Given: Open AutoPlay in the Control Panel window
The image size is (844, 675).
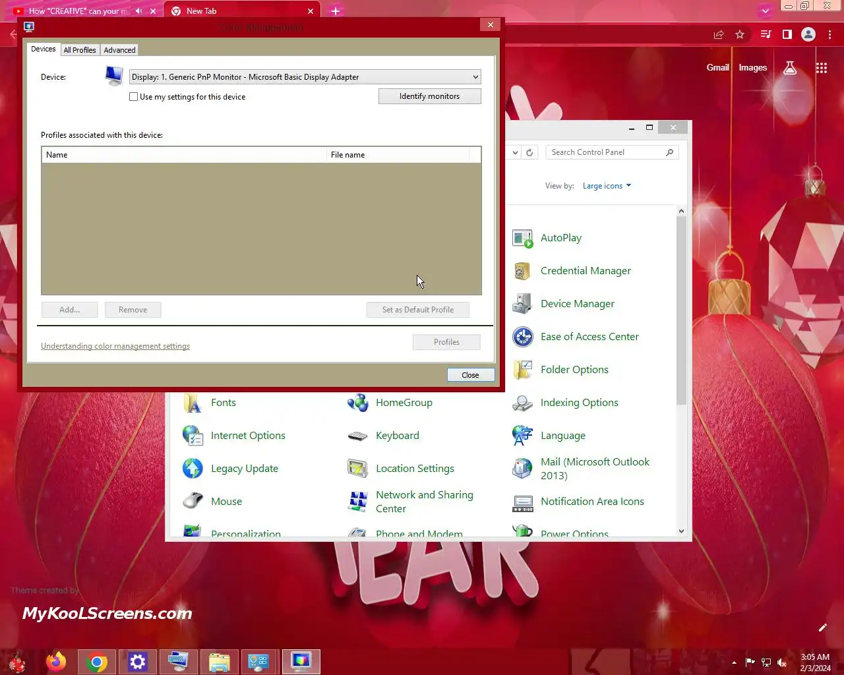Looking at the screenshot, I should pyautogui.click(x=547, y=238).
